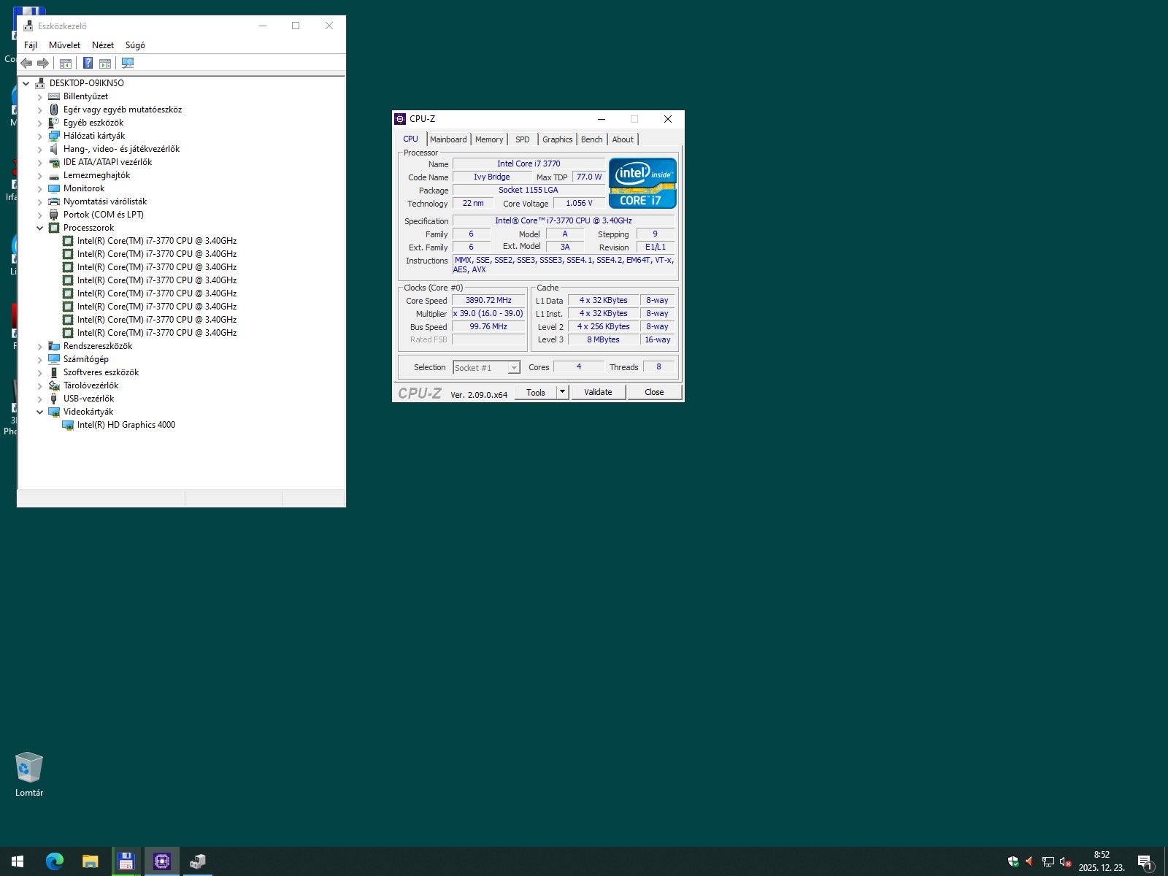
Task: Click the Hálózati kártyák network icon
Action: (x=54, y=136)
